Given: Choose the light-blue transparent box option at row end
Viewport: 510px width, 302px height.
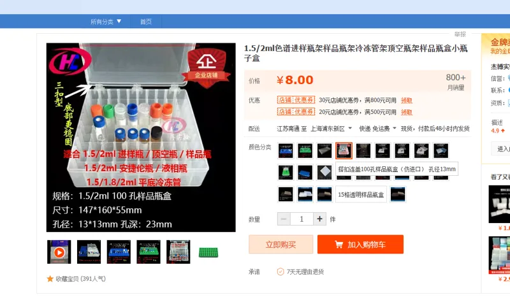Looking at the screenshot, I should [x=441, y=151].
